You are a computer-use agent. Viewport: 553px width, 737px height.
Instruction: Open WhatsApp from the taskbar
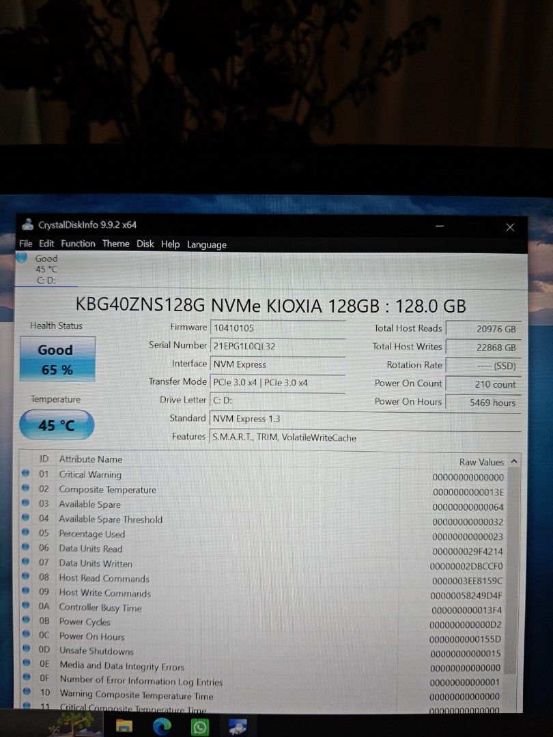tap(200, 727)
